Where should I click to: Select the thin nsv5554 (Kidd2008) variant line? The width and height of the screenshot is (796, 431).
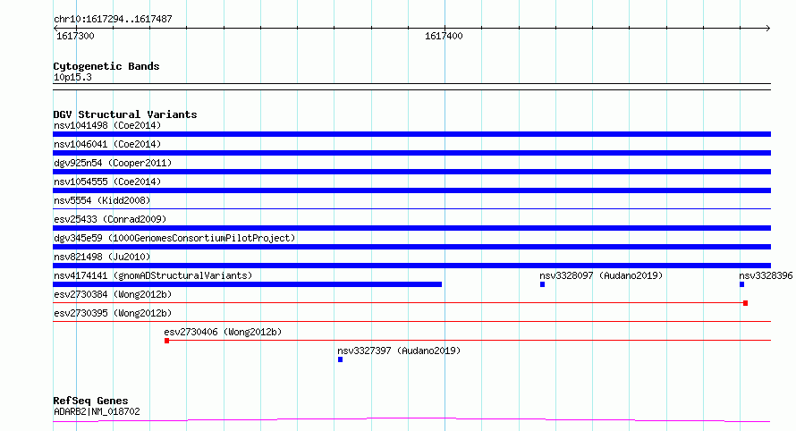(x=411, y=208)
